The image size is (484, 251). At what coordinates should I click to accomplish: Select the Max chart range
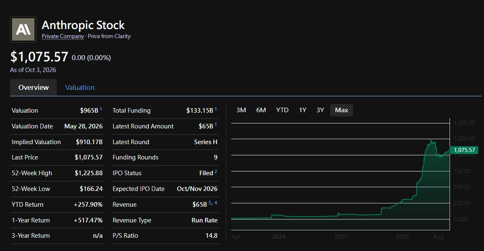341,110
